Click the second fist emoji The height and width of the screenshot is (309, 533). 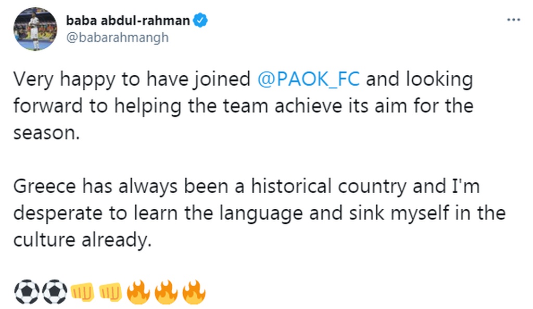110,292
